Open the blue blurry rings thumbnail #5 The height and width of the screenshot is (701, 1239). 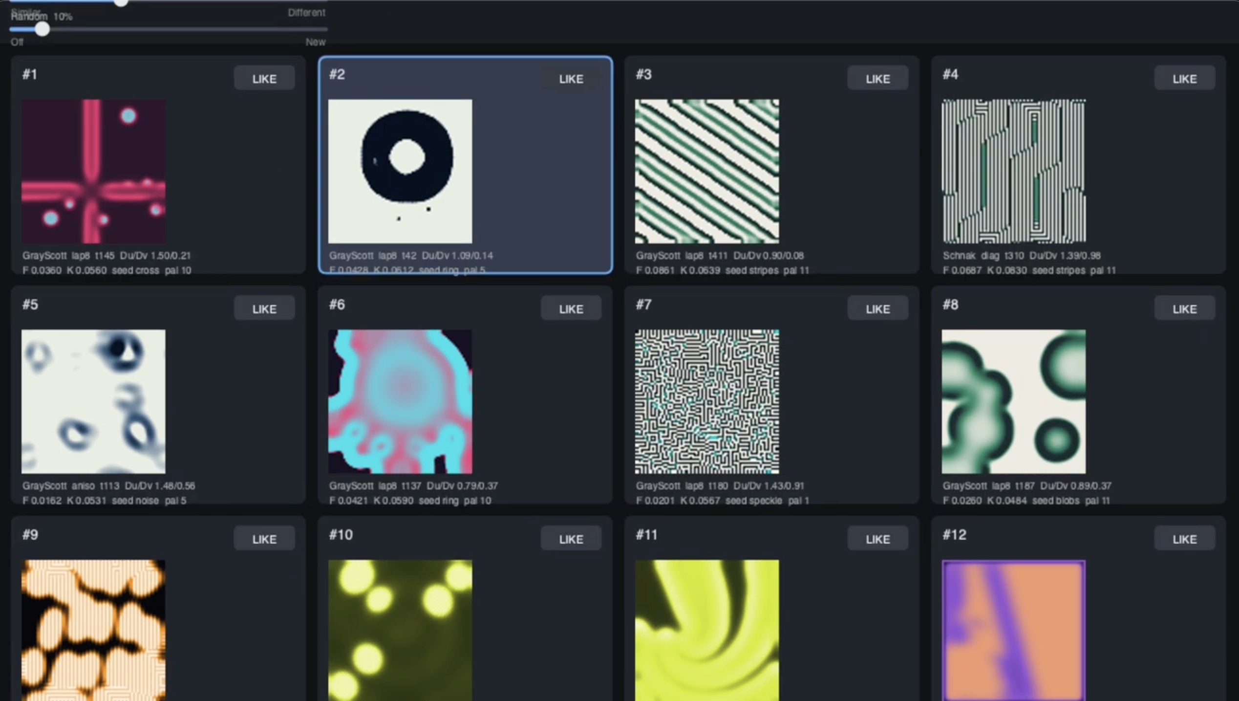pos(93,401)
